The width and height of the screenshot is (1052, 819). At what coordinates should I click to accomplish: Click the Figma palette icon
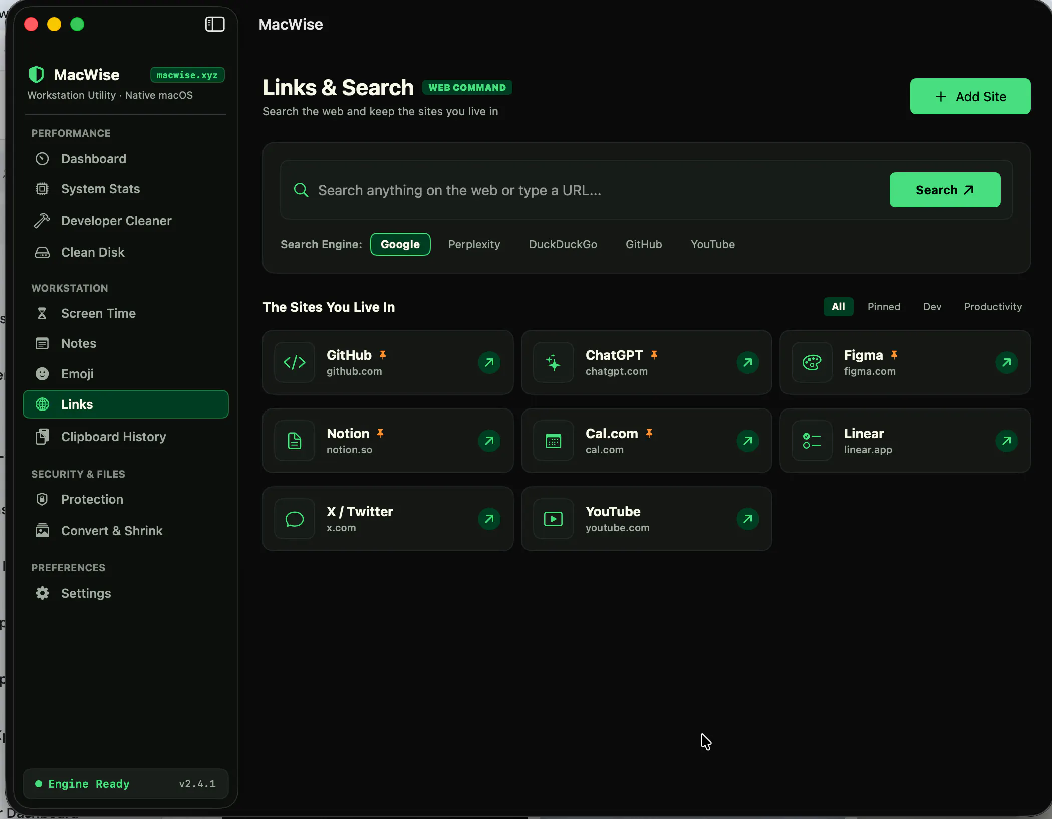(812, 362)
